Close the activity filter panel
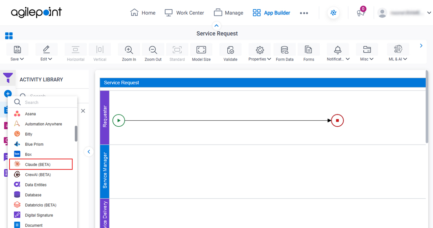Viewport: 433px width, 228px height. point(83,111)
